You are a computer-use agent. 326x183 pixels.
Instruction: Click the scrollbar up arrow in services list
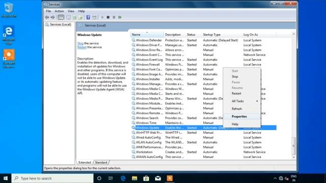tap(293, 34)
